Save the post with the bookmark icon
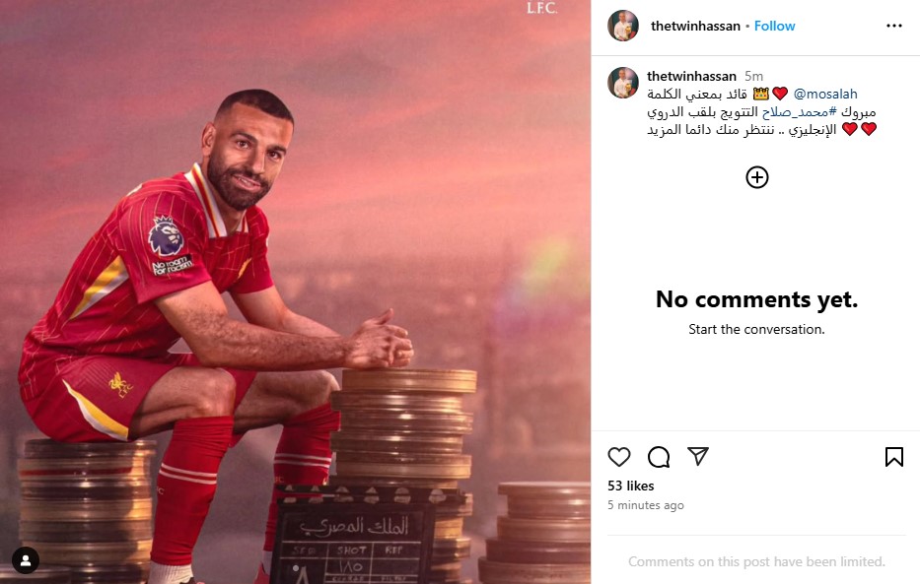 coord(894,457)
